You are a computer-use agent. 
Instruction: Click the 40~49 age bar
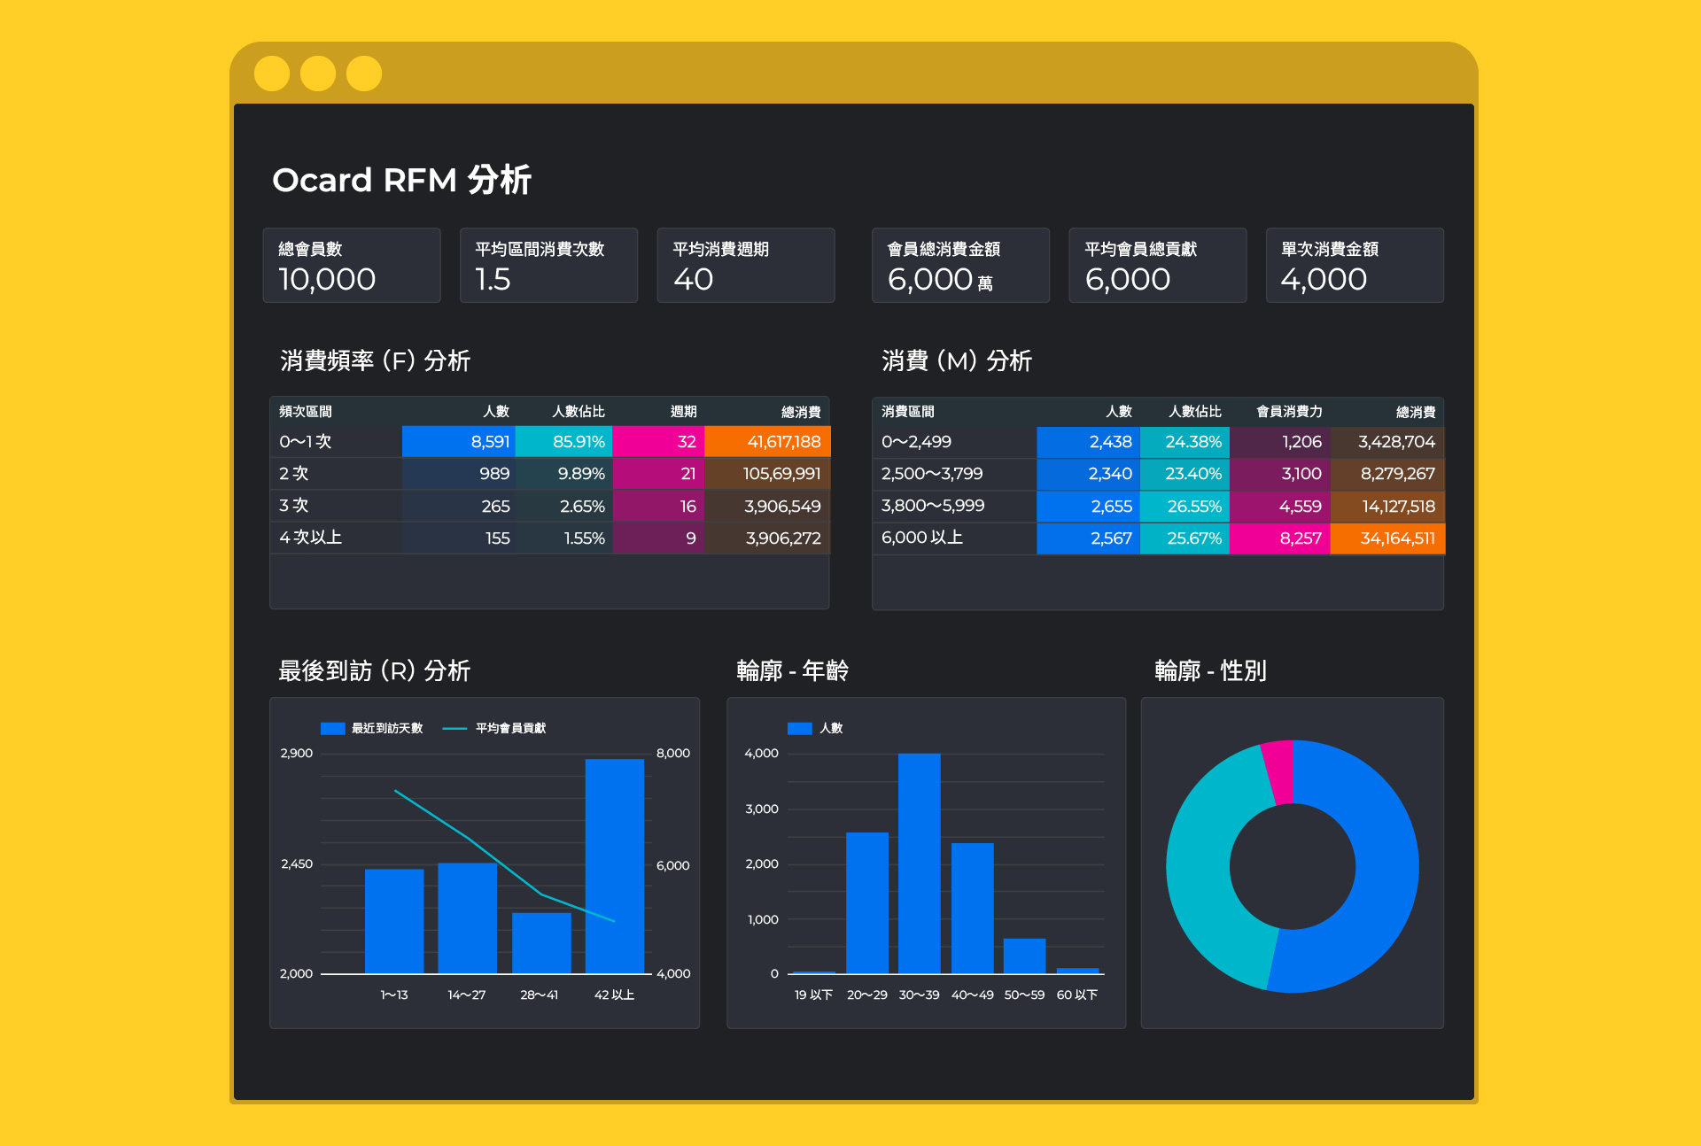[x=973, y=908]
